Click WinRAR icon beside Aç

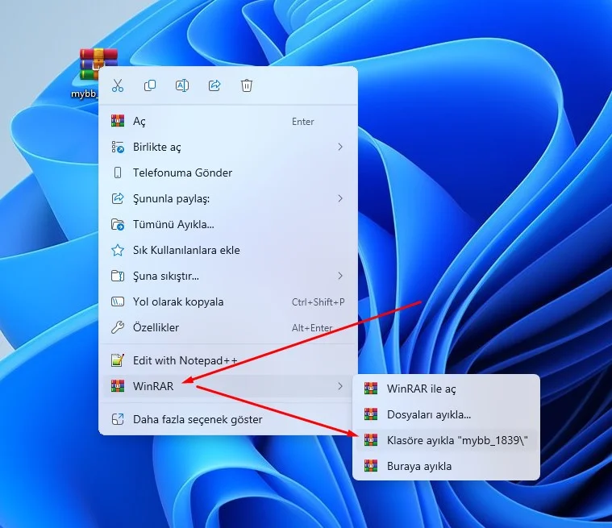point(118,121)
